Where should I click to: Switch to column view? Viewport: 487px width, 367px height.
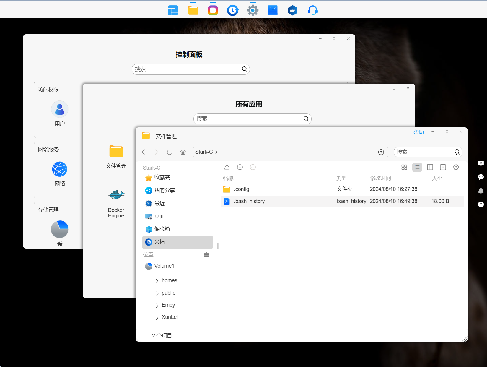tap(430, 167)
